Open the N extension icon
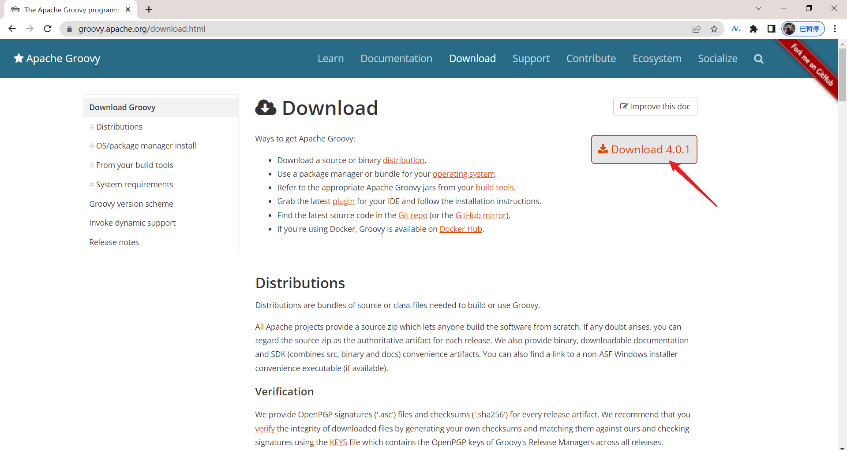Viewport: 847px width, 450px height. click(736, 29)
